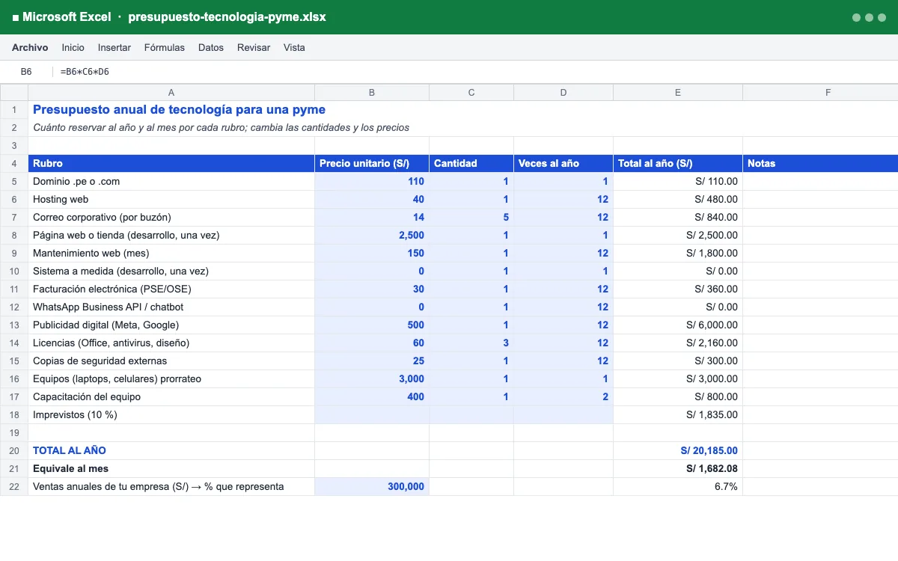Screen dimensions: 898x561
Task: Click the 'Rubro' header cell
Action: click(171, 163)
